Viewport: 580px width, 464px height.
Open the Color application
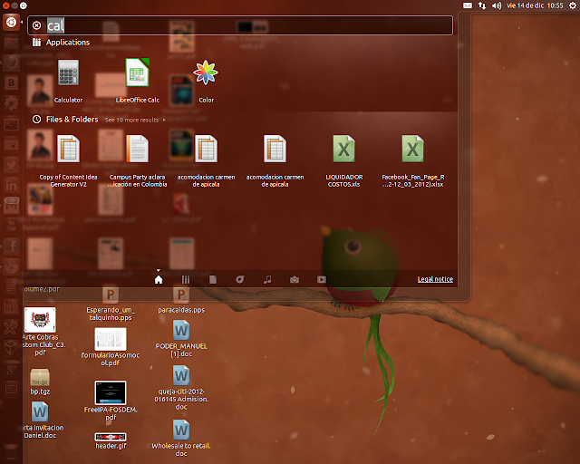(206, 82)
